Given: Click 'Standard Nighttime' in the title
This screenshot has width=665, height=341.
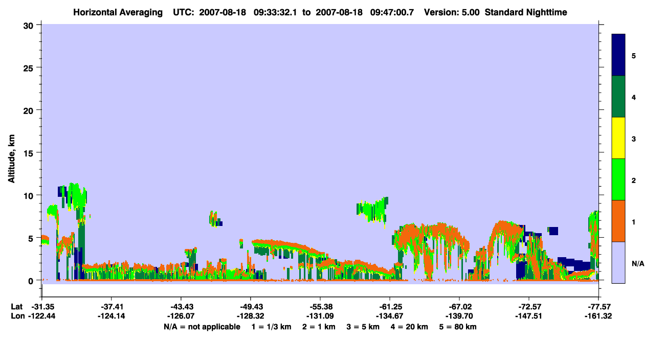Looking at the screenshot, I should pos(526,12).
